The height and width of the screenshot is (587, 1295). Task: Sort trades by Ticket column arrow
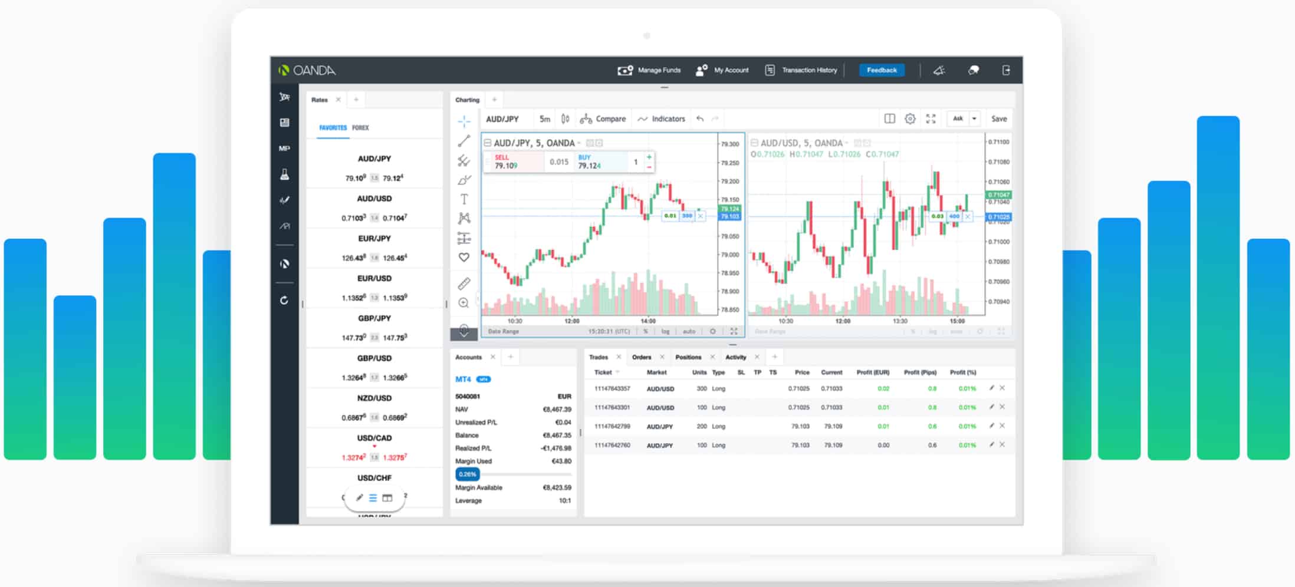[x=618, y=372]
